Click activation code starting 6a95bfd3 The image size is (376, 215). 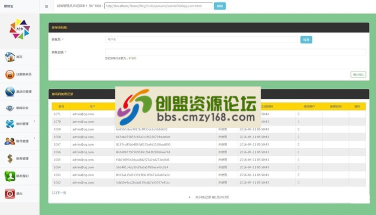click(x=142, y=129)
